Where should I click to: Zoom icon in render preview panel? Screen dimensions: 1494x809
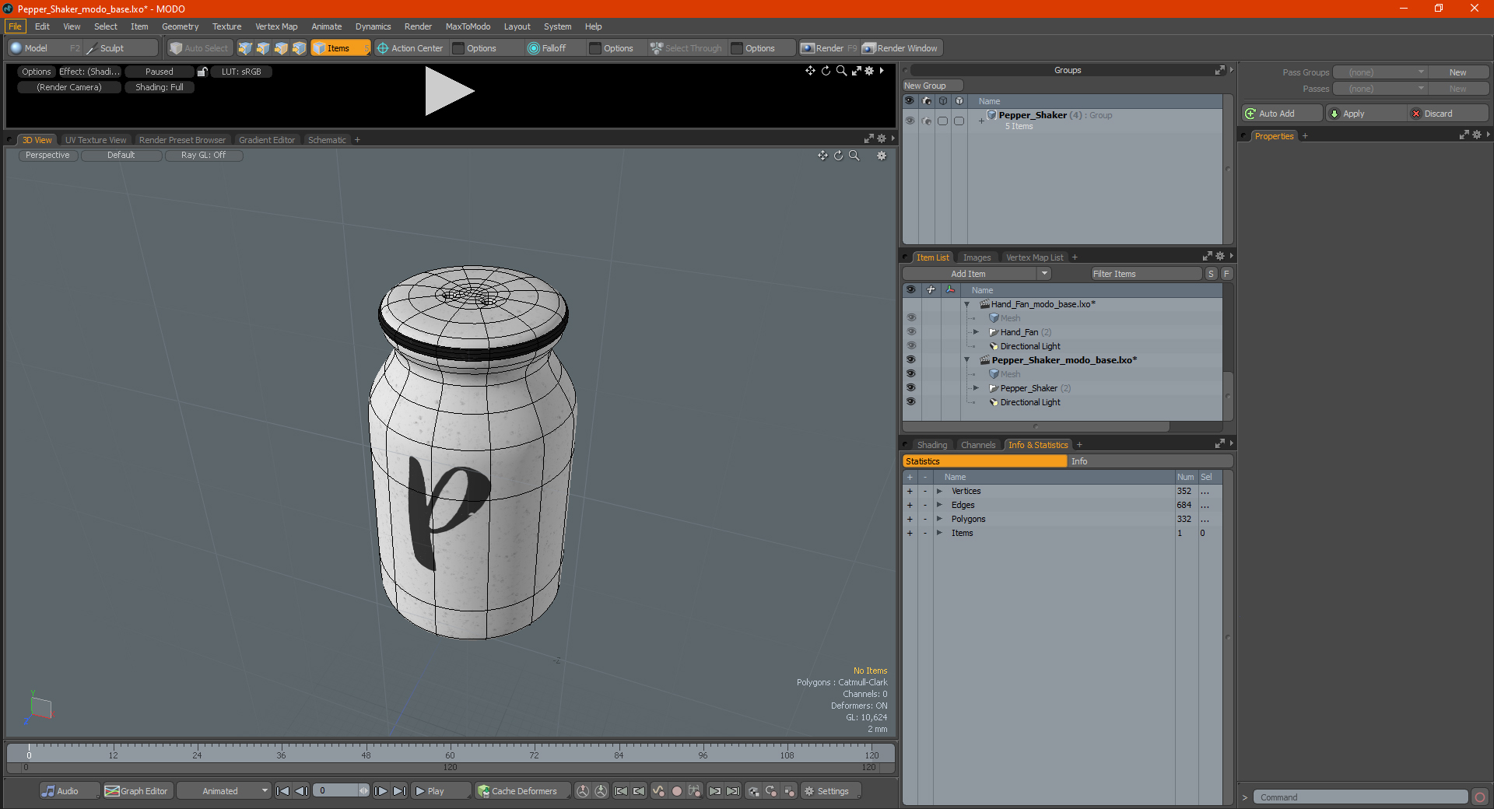pyautogui.click(x=841, y=71)
